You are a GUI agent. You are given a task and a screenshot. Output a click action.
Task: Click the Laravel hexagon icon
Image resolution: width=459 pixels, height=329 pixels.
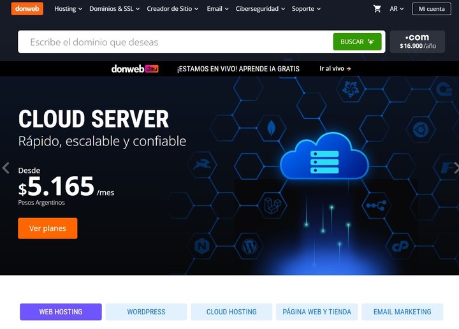point(273,205)
